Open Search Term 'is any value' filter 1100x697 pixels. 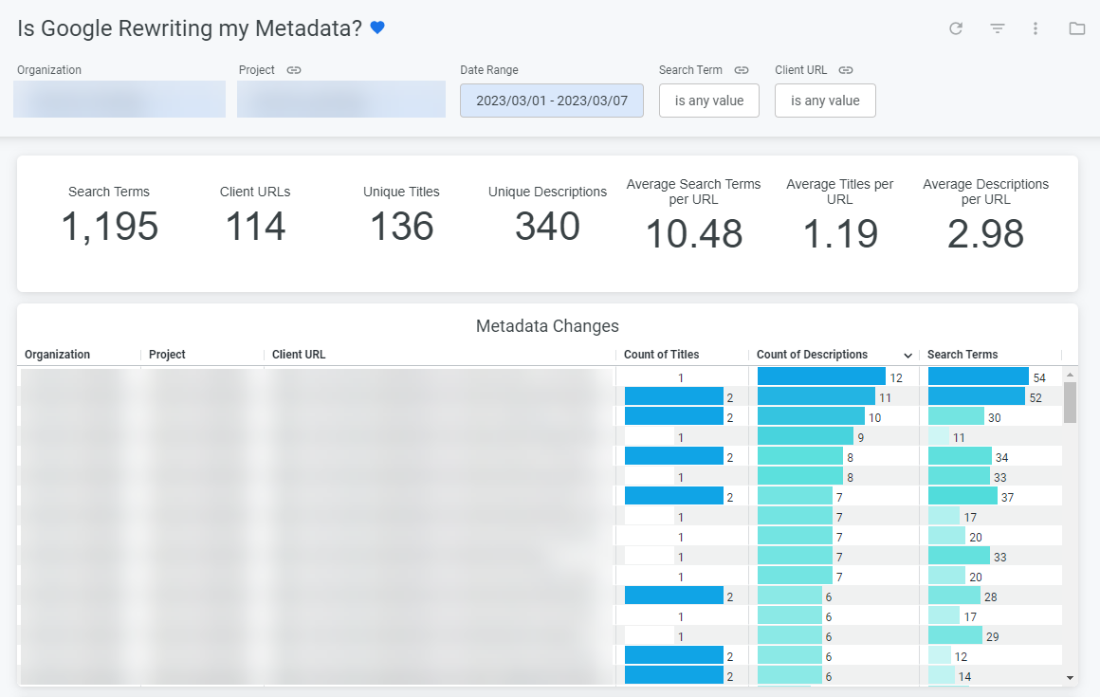[708, 101]
